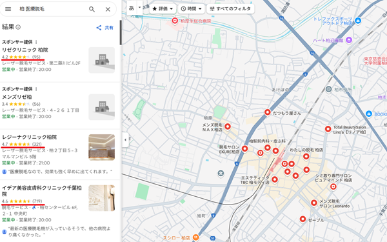This screenshot has height=242, width=387.
Task: Click the トレファクスポーツ shopping marker
Action: coord(358,21)
